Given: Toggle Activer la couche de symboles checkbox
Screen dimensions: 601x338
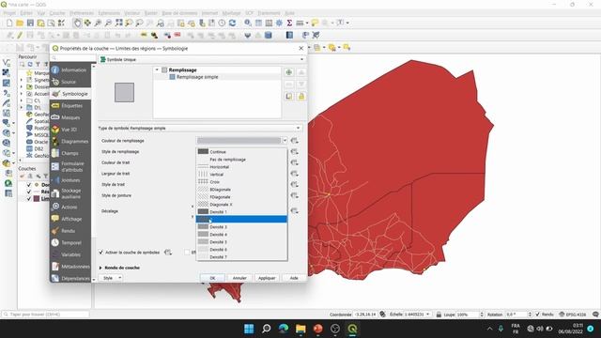Looking at the screenshot, I should (x=101, y=253).
